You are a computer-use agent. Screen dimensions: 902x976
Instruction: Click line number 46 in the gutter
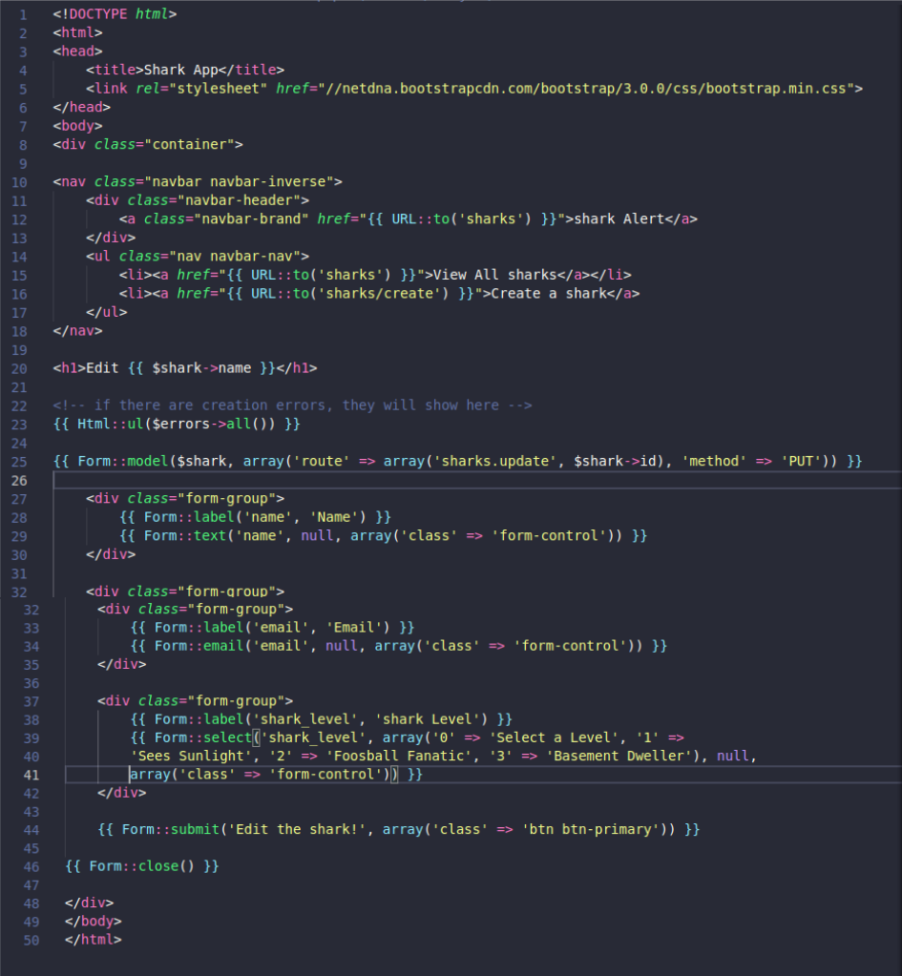click(31, 867)
